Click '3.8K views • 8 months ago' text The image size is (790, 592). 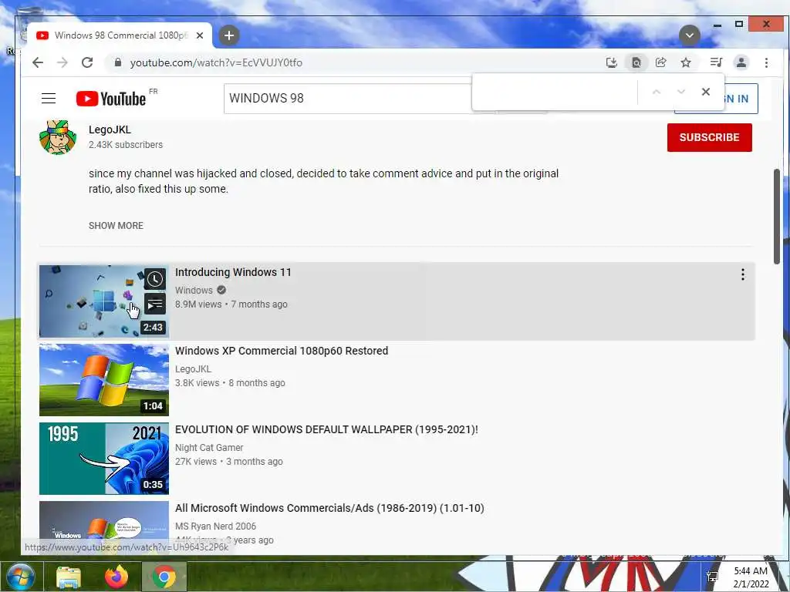[230, 382]
